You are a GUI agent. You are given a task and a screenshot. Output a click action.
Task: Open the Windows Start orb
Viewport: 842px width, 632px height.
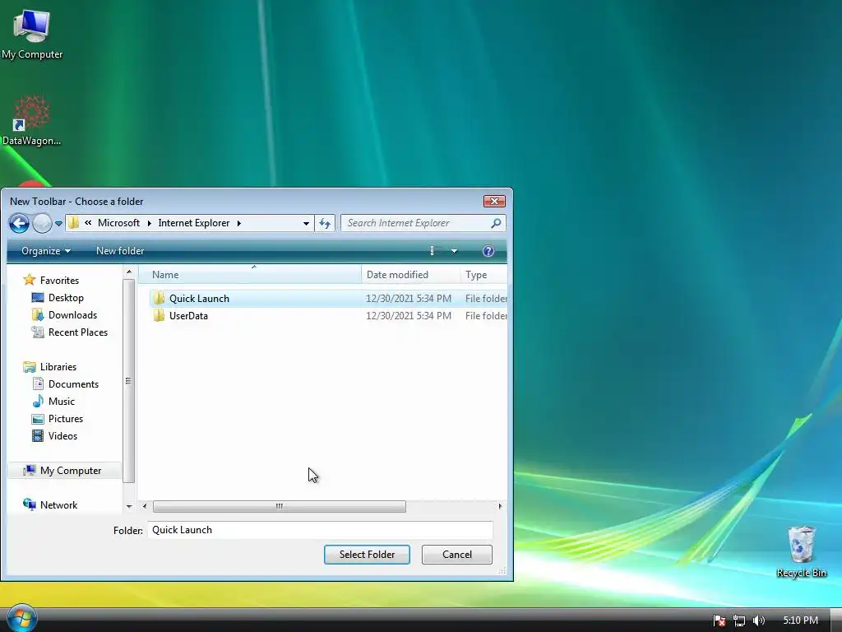click(21, 618)
